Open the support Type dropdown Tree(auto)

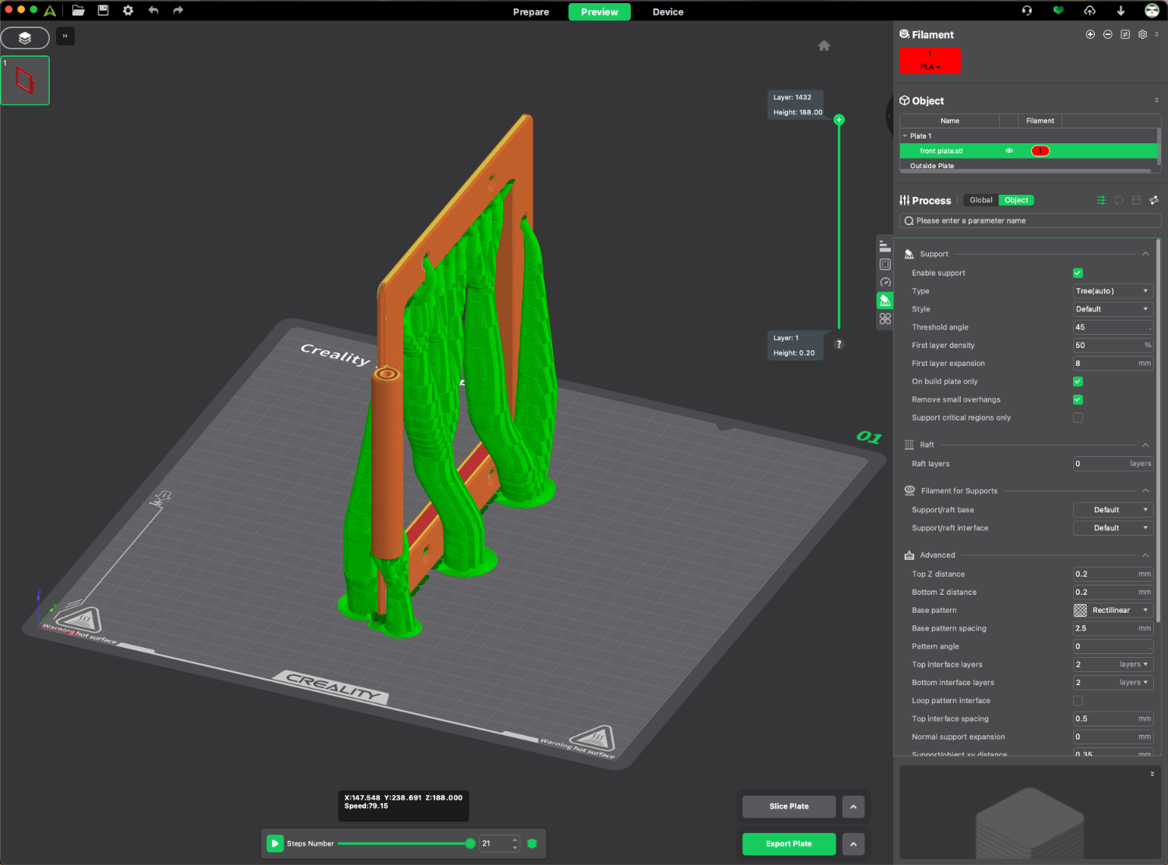tap(1113, 291)
